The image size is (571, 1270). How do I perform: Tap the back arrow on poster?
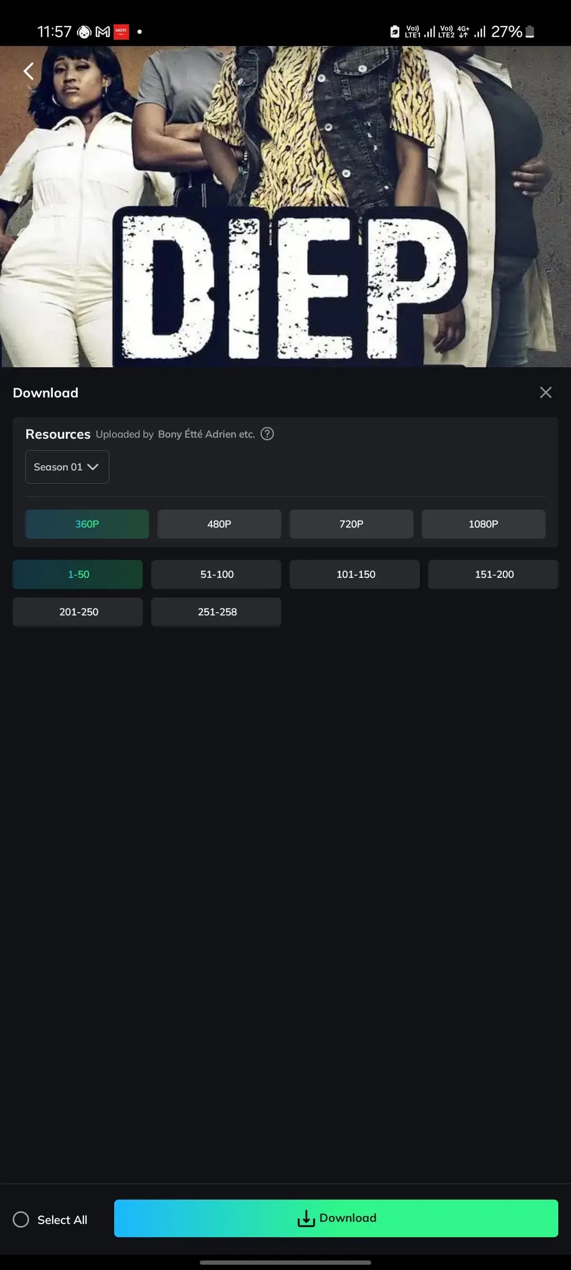click(x=29, y=71)
